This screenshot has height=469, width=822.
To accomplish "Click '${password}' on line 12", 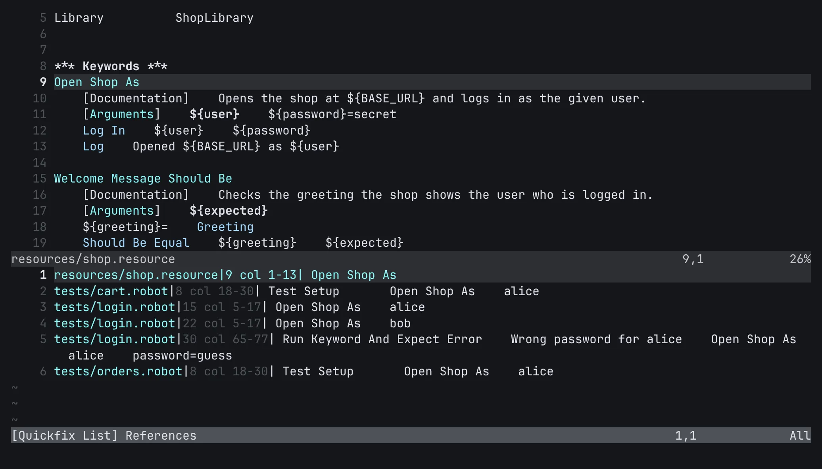I will (x=271, y=131).
